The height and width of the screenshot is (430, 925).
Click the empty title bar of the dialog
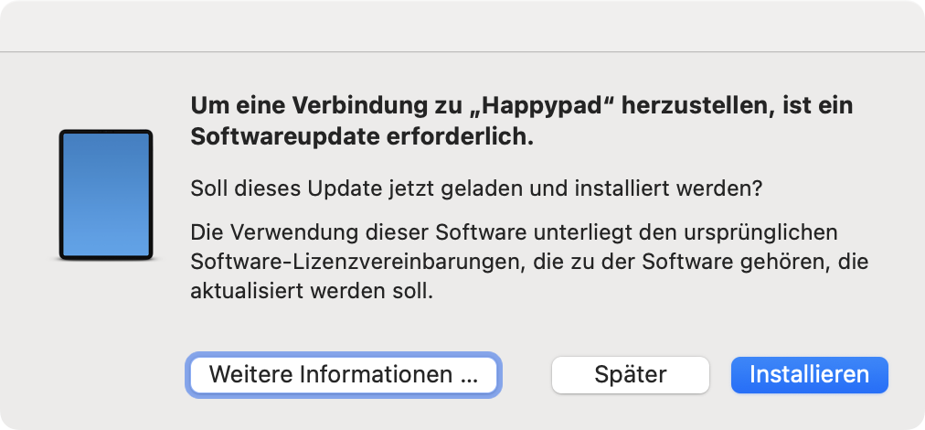pos(462,26)
